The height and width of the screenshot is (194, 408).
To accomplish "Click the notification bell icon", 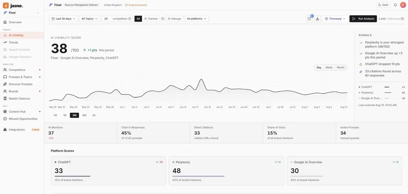I will click(x=395, y=5).
